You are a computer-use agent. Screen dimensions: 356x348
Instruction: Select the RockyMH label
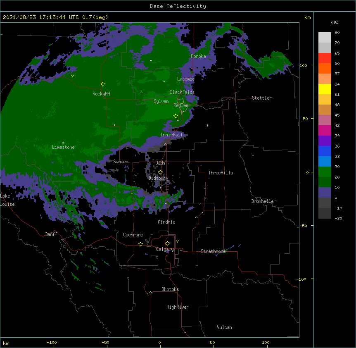(101, 94)
